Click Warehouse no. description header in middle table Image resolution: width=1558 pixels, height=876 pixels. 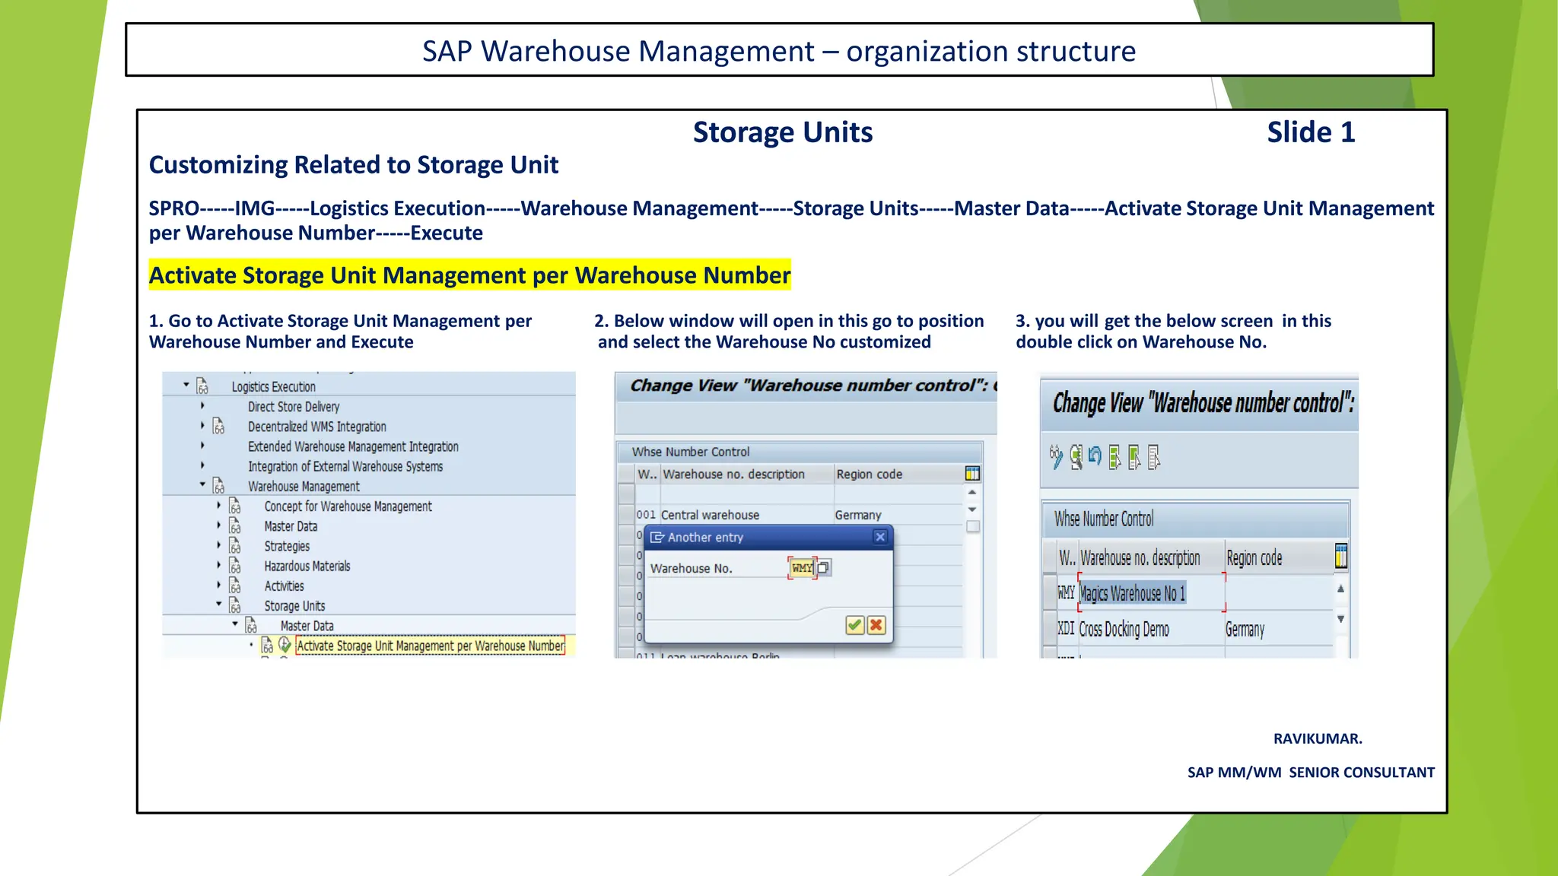click(x=746, y=474)
